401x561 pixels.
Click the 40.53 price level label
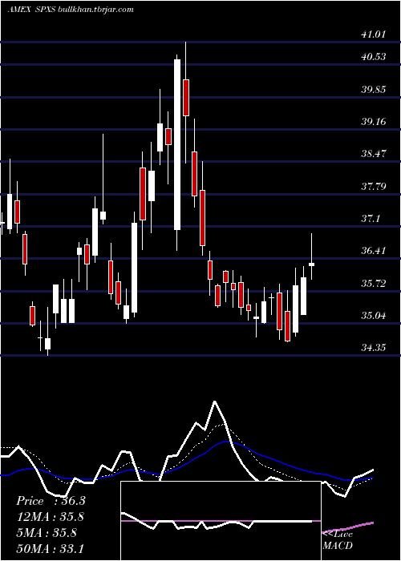click(374, 57)
